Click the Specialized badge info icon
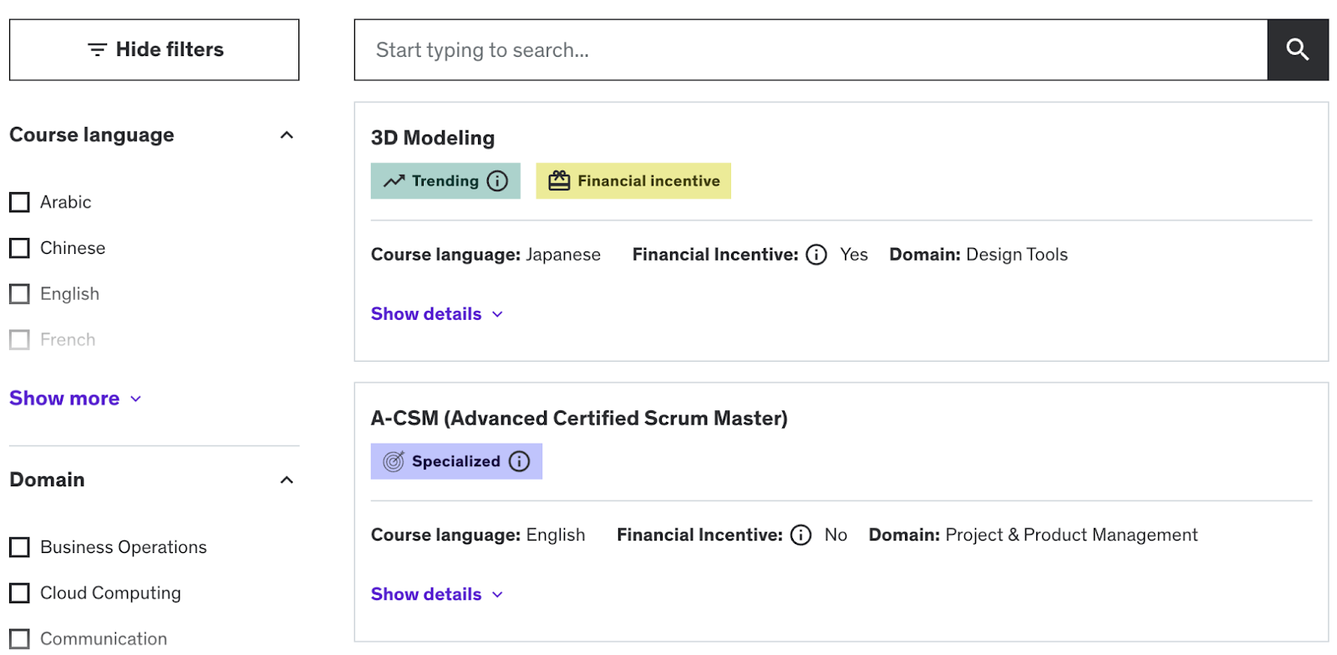The width and height of the screenshot is (1337, 655). [519, 461]
